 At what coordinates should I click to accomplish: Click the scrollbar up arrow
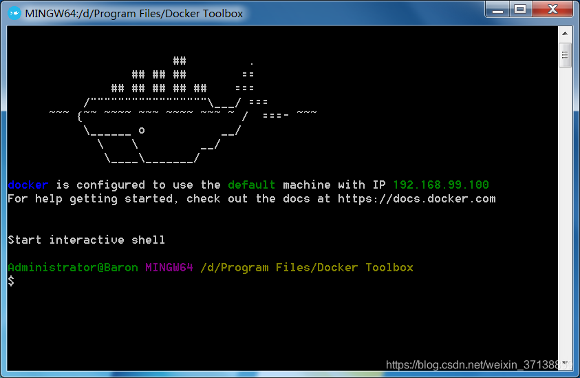[x=565, y=34]
